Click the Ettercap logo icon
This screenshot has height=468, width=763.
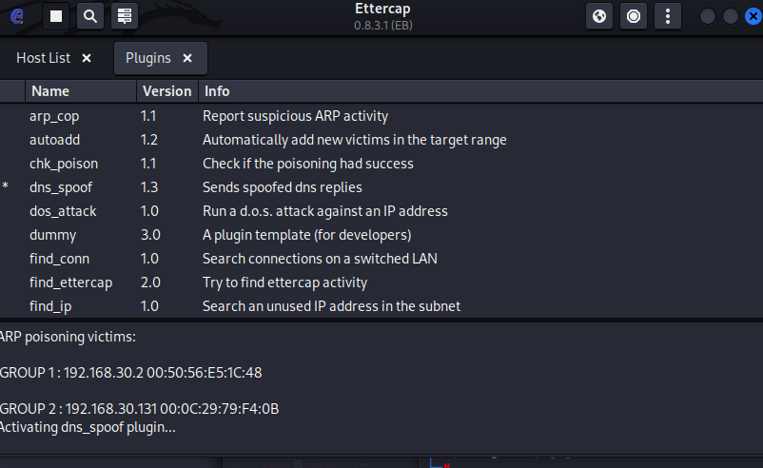pyautogui.click(x=16, y=16)
